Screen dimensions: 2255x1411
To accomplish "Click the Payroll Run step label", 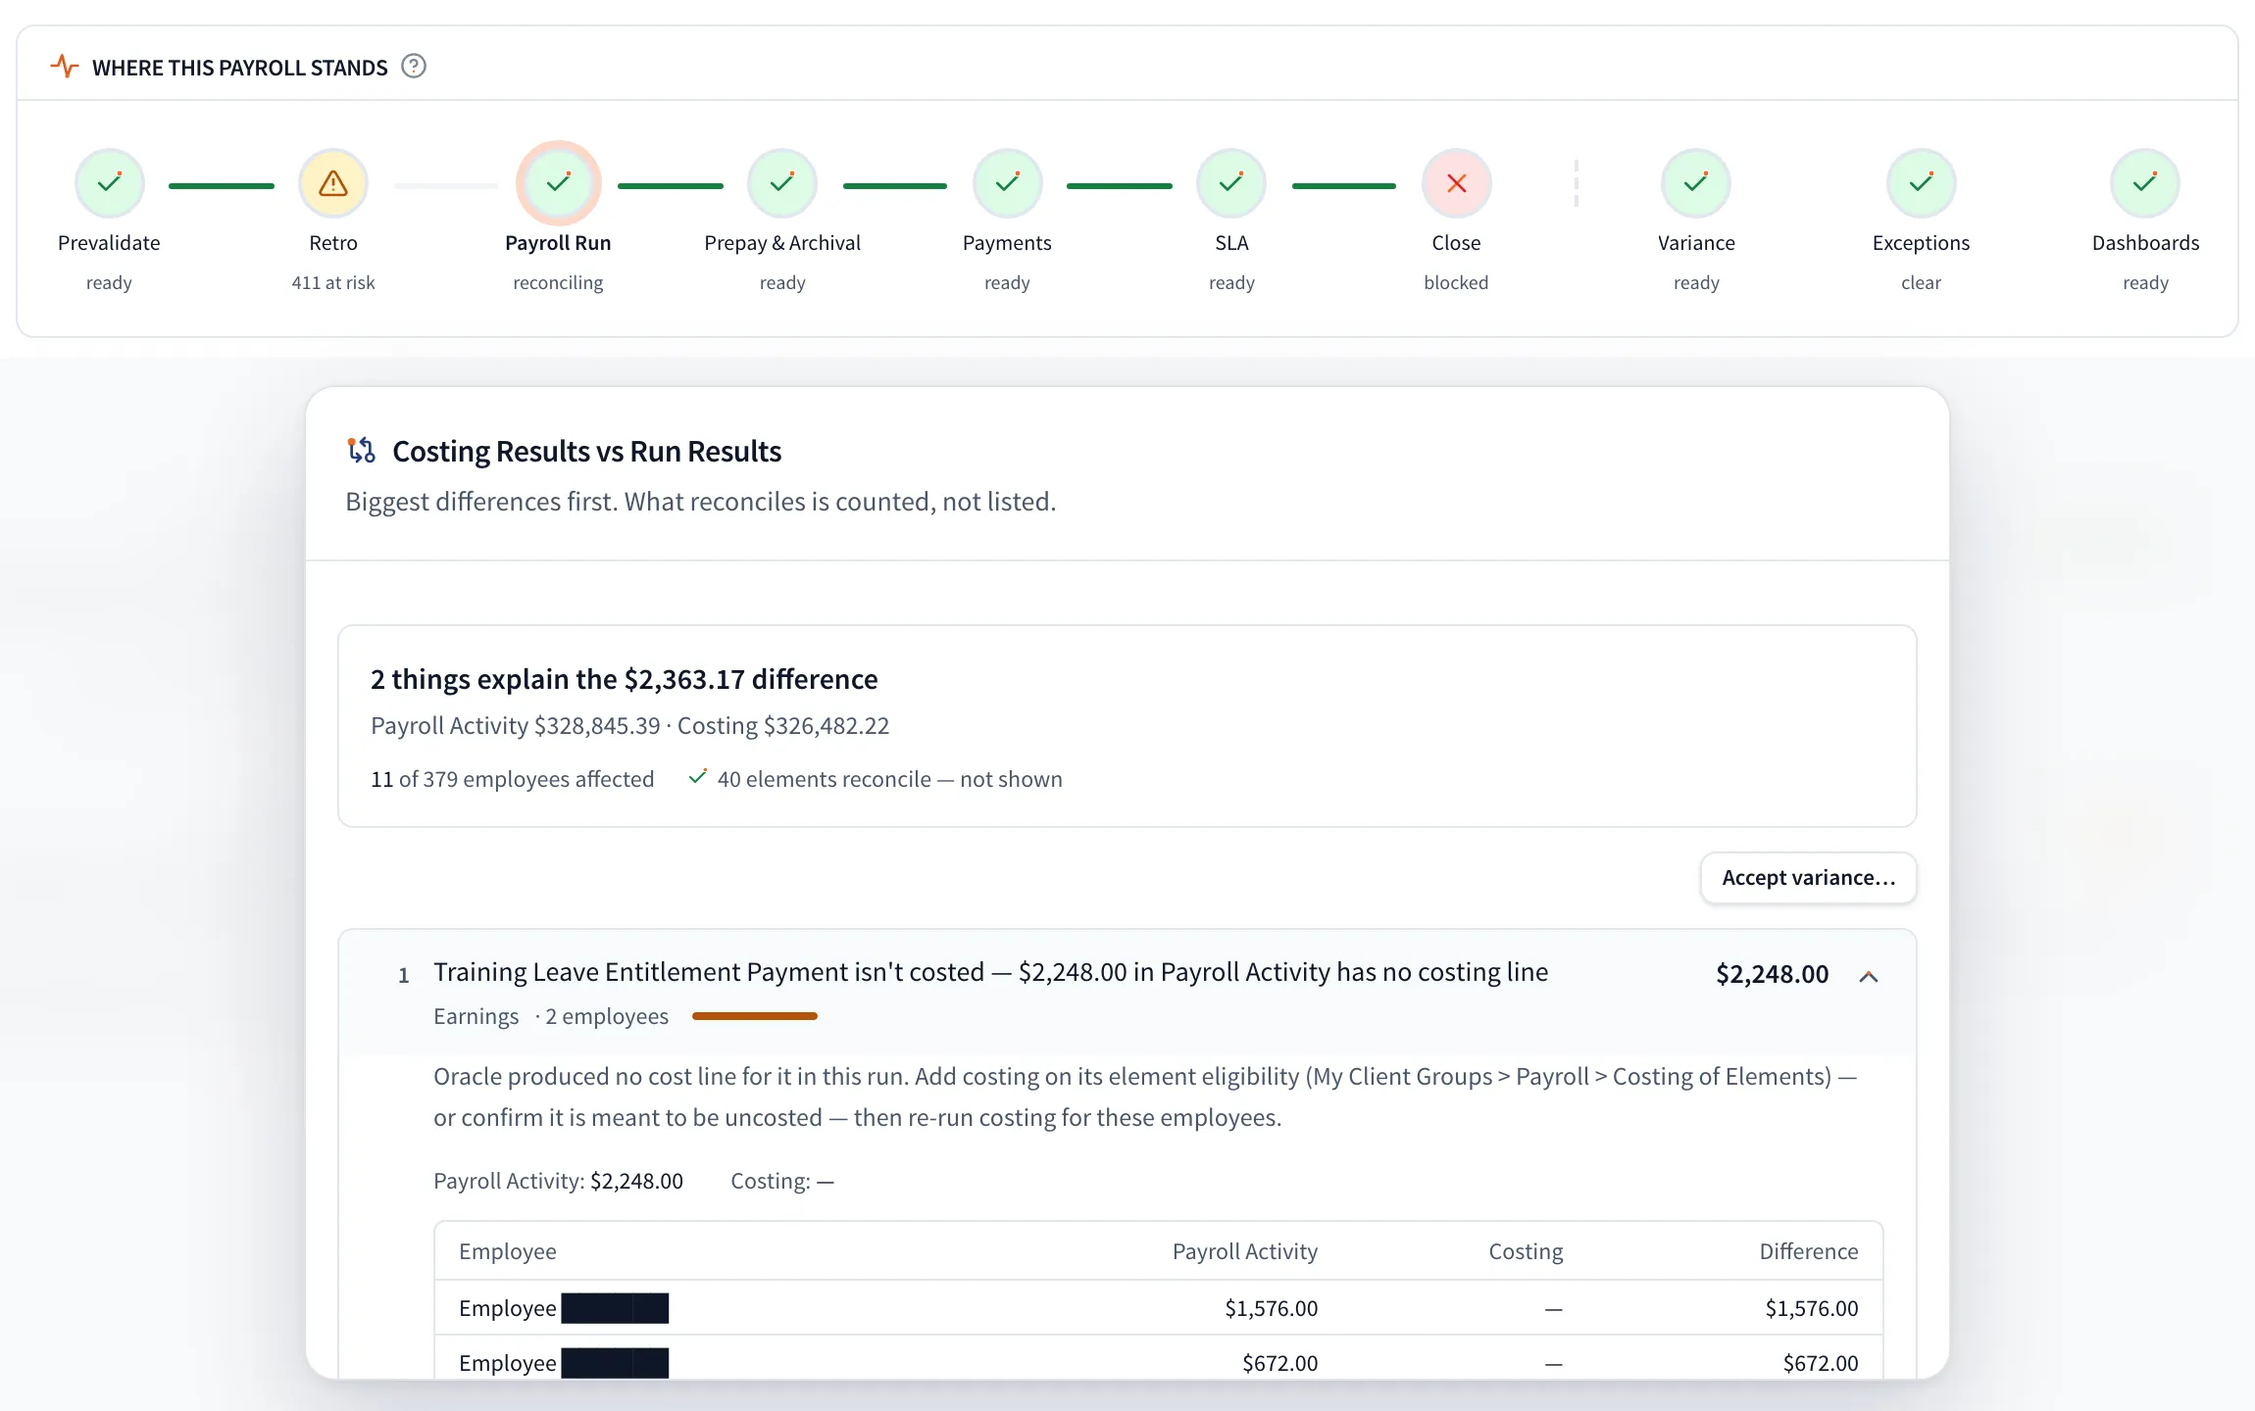I will (558, 243).
